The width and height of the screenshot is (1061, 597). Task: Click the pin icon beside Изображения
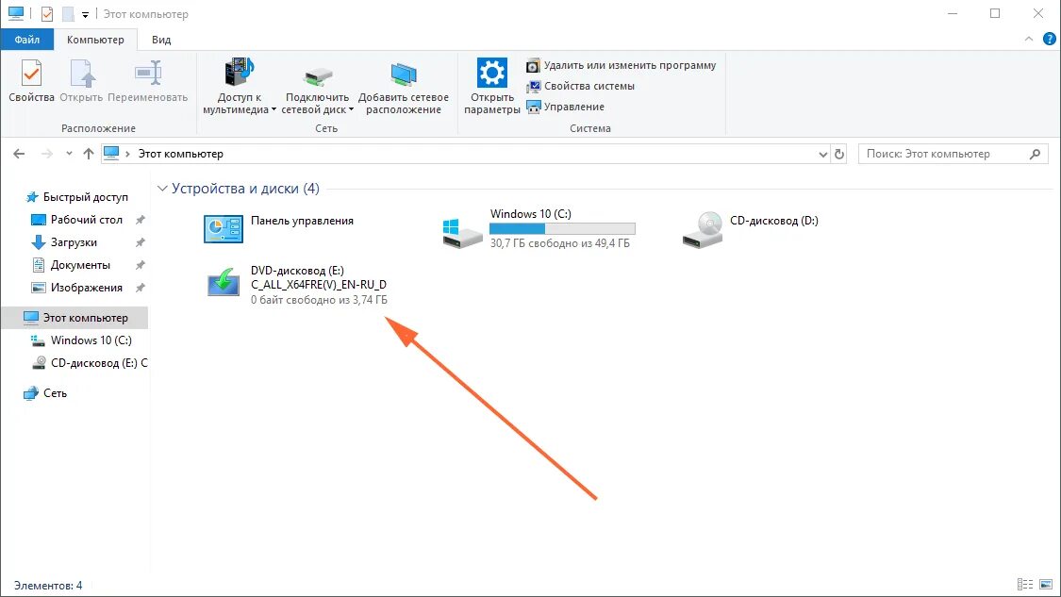pyautogui.click(x=141, y=288)
